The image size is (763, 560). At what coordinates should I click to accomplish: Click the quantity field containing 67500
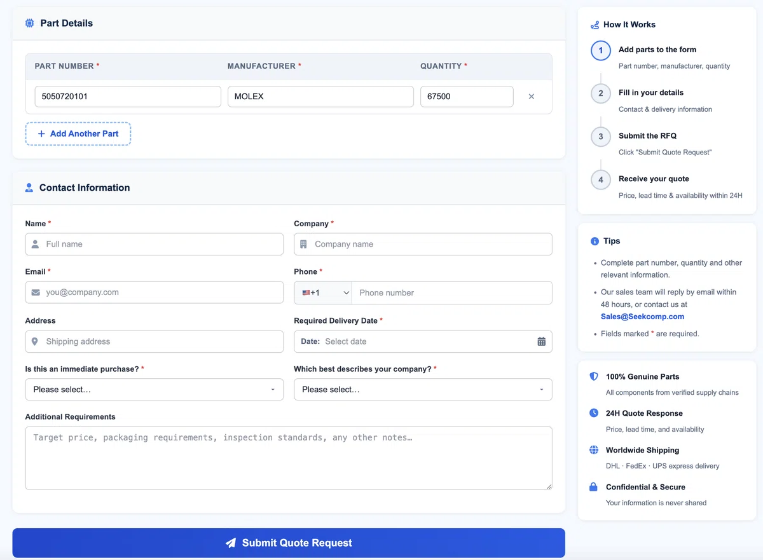[467, 97]
